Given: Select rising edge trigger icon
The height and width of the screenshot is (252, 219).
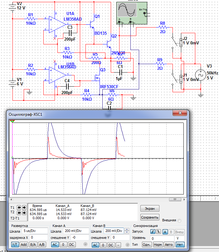Looking at the screenshot, I should pos(153,232).
